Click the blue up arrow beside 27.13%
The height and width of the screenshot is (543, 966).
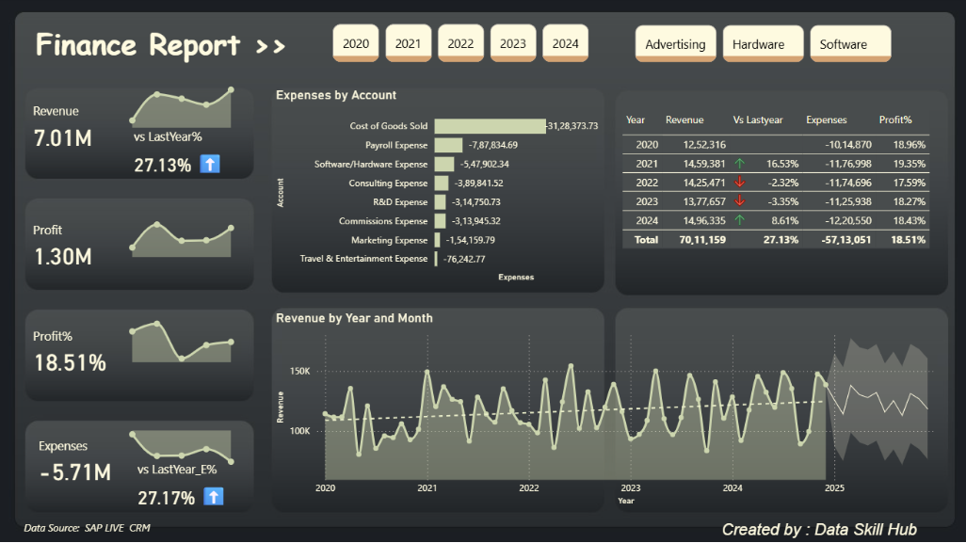tap(210, 164)
